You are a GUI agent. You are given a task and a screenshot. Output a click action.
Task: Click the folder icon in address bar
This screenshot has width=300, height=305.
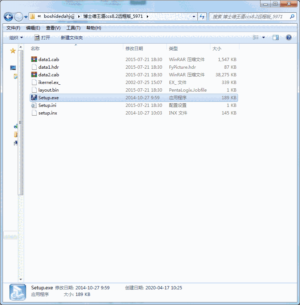tap(32, 16)
